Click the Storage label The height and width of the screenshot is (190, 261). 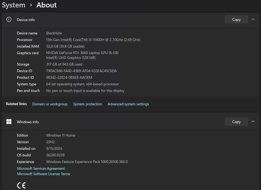coord(23,64)
